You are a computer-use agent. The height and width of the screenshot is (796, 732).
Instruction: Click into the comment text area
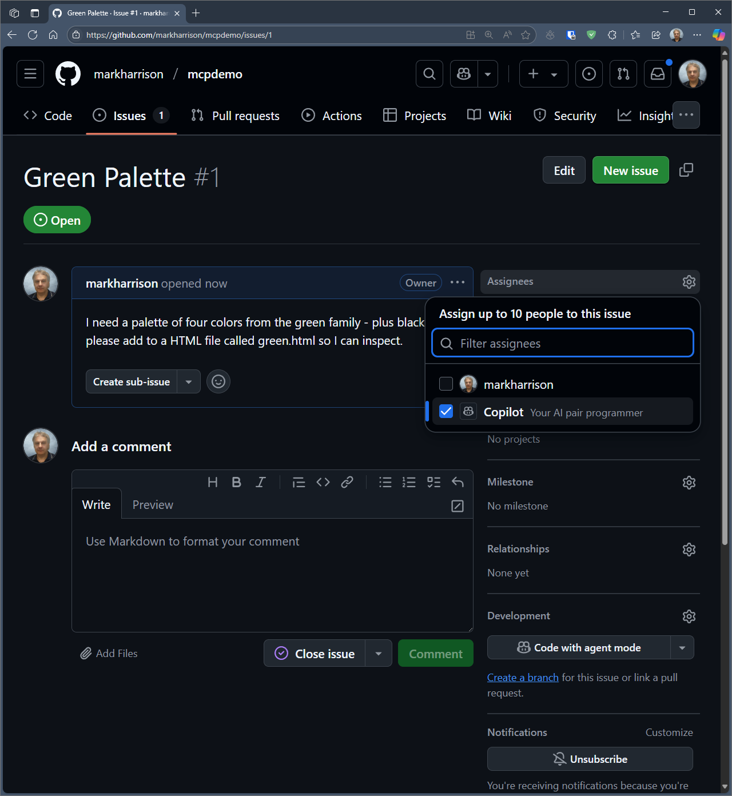click(272, 575)
